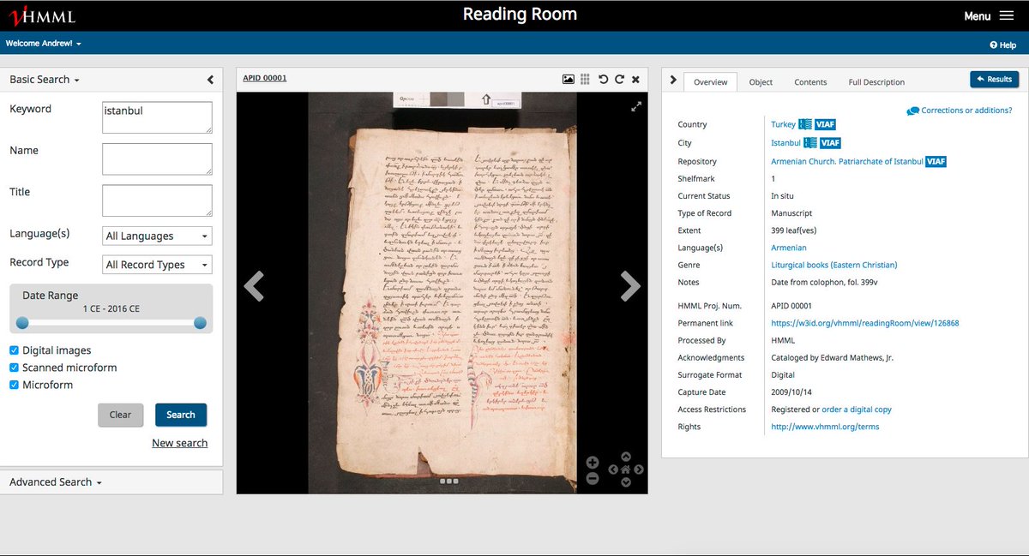Open the permanent link URL
Viewport: 1029px width, 556px height.
pos(865,323)
